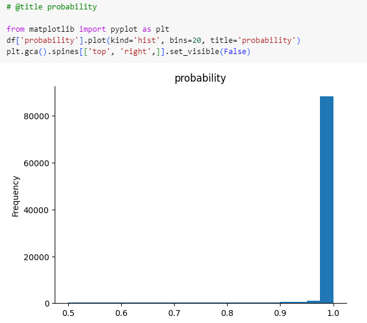The width and height of the screenshot is (367, 323).
Task: Click the 'Frequency' y-axis label
Action: pos(16,196)
